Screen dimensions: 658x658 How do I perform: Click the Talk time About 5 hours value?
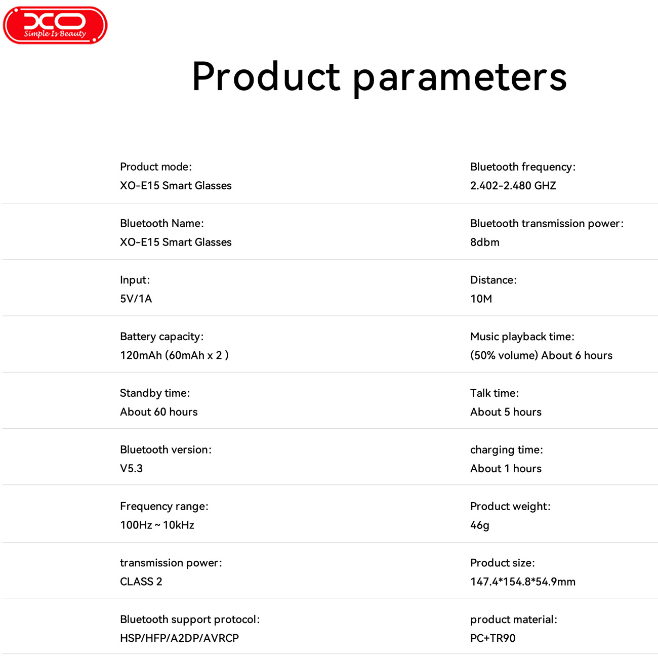pyautogui.click(x=506, y=412)
